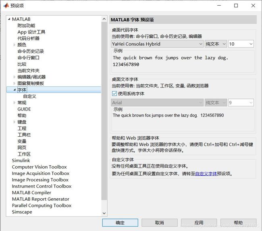Select Simscape in the tree
Image resolution: width=262 pixels, height=231 pixels.
[22, 212]
